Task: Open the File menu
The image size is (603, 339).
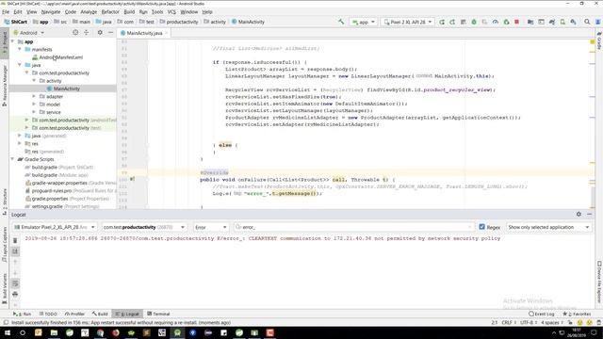Action: tap(6, 12)
